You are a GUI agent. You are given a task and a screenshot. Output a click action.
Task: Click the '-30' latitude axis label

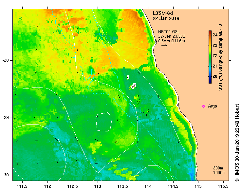click(x=6, y=175)
